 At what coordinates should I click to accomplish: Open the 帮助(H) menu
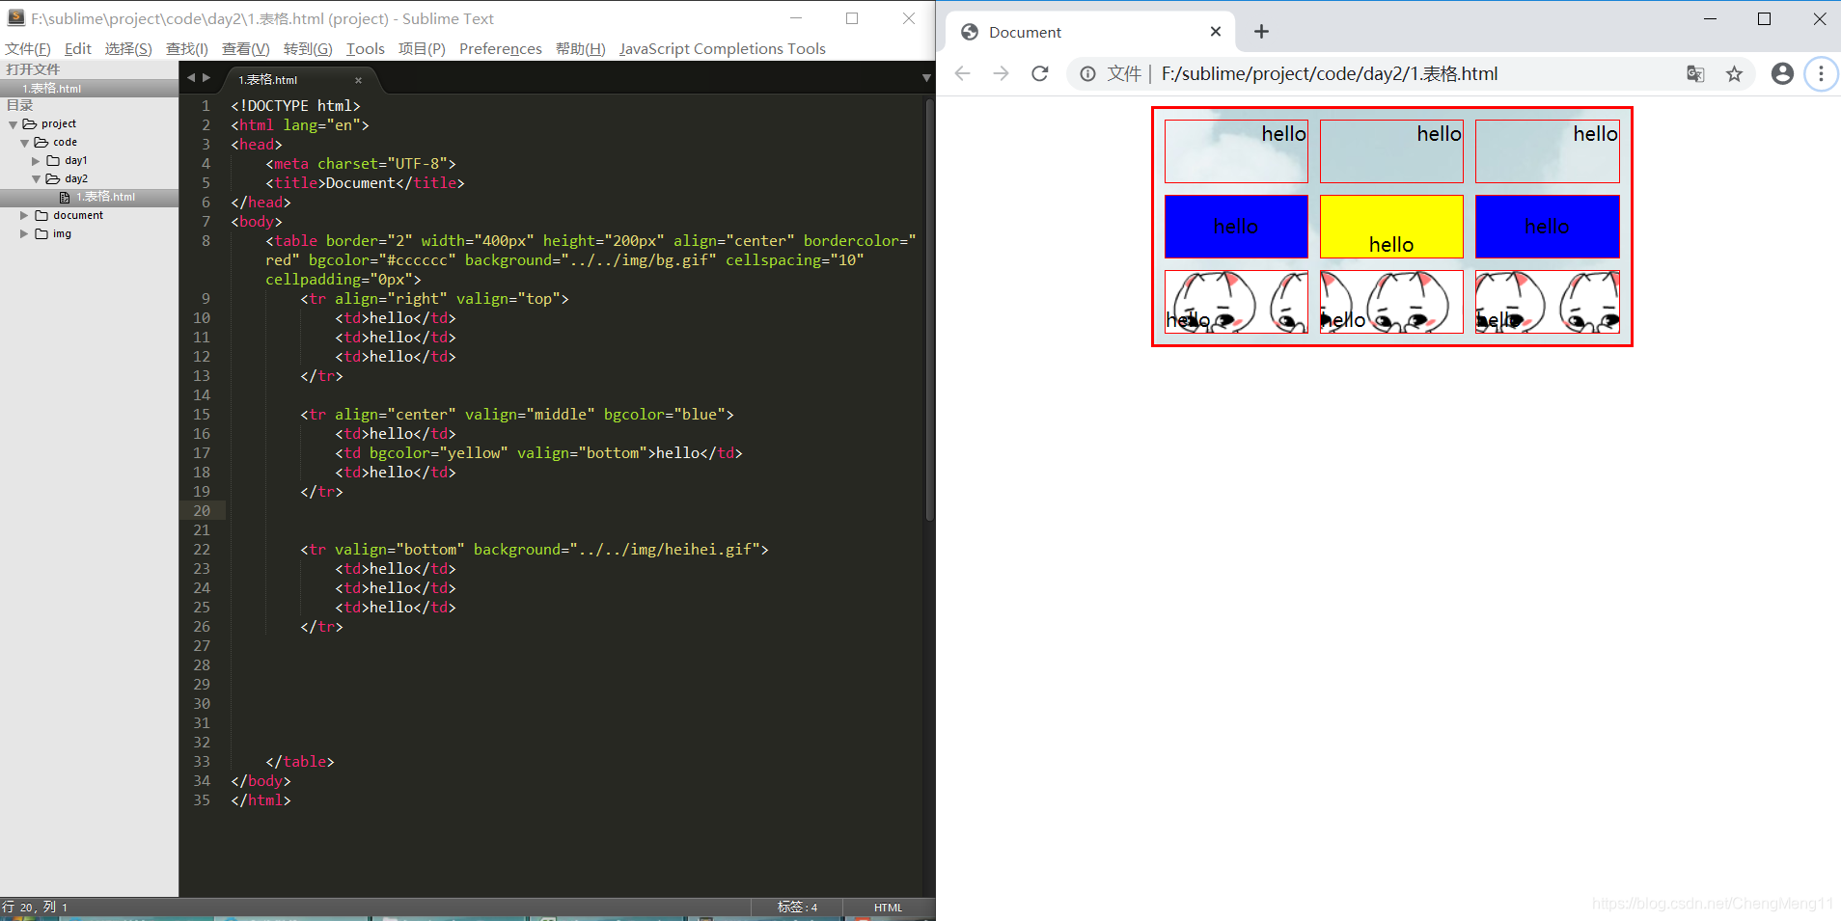581,49
